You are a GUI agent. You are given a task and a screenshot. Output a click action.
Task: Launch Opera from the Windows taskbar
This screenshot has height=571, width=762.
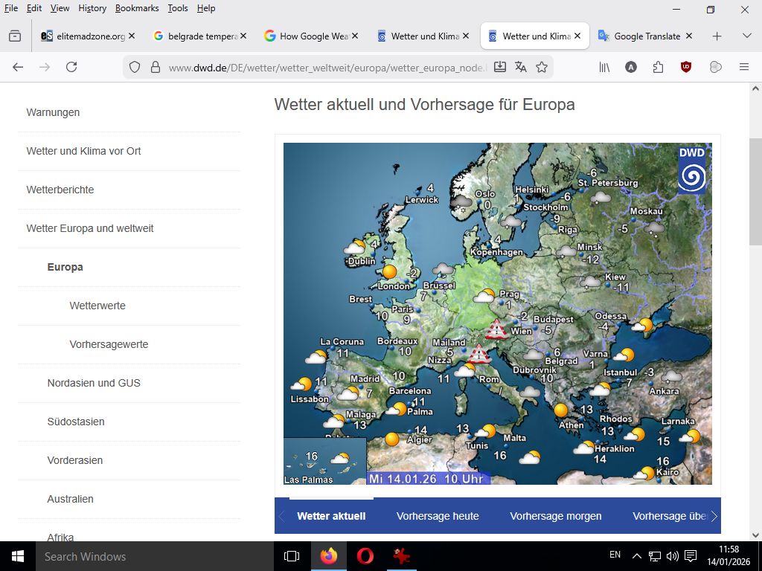pyautogui.click(x=365, y=556)
